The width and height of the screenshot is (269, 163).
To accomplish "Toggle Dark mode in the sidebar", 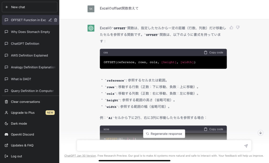I will 19,123.
